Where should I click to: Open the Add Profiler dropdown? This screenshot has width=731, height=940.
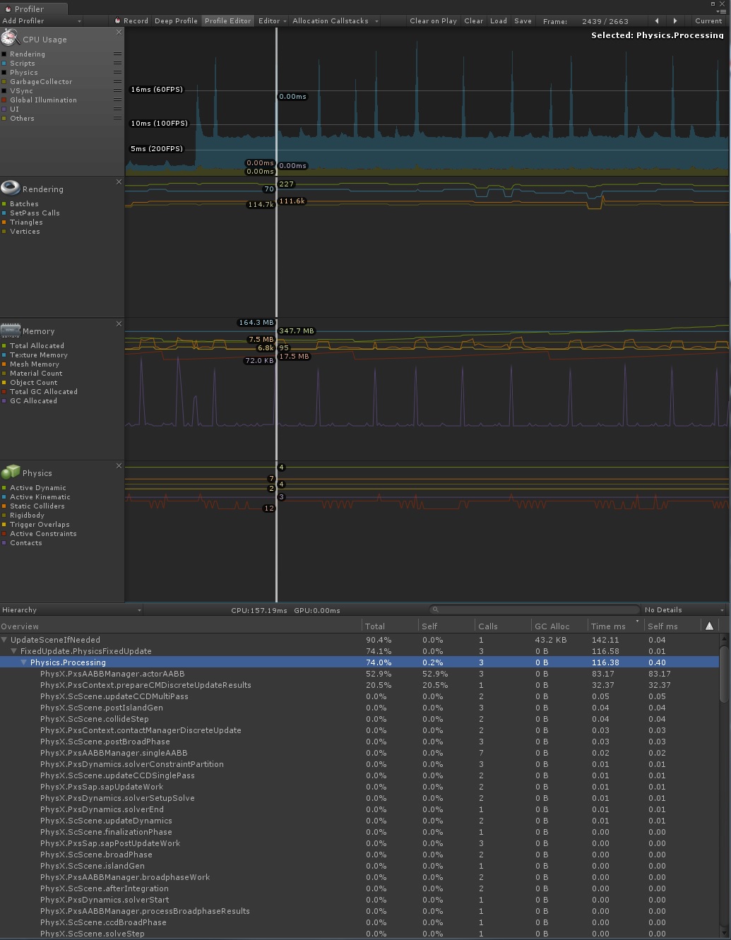(39, 20)
